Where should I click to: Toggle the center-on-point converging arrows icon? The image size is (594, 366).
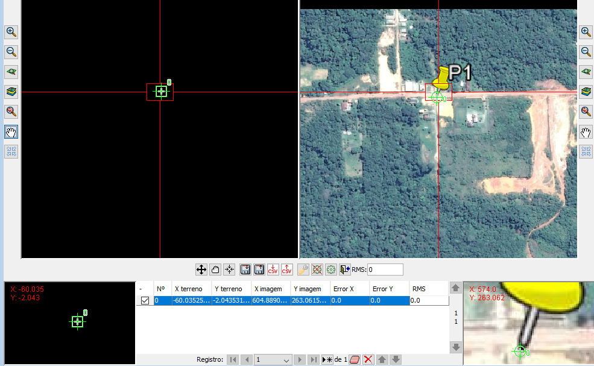(229, 270)
